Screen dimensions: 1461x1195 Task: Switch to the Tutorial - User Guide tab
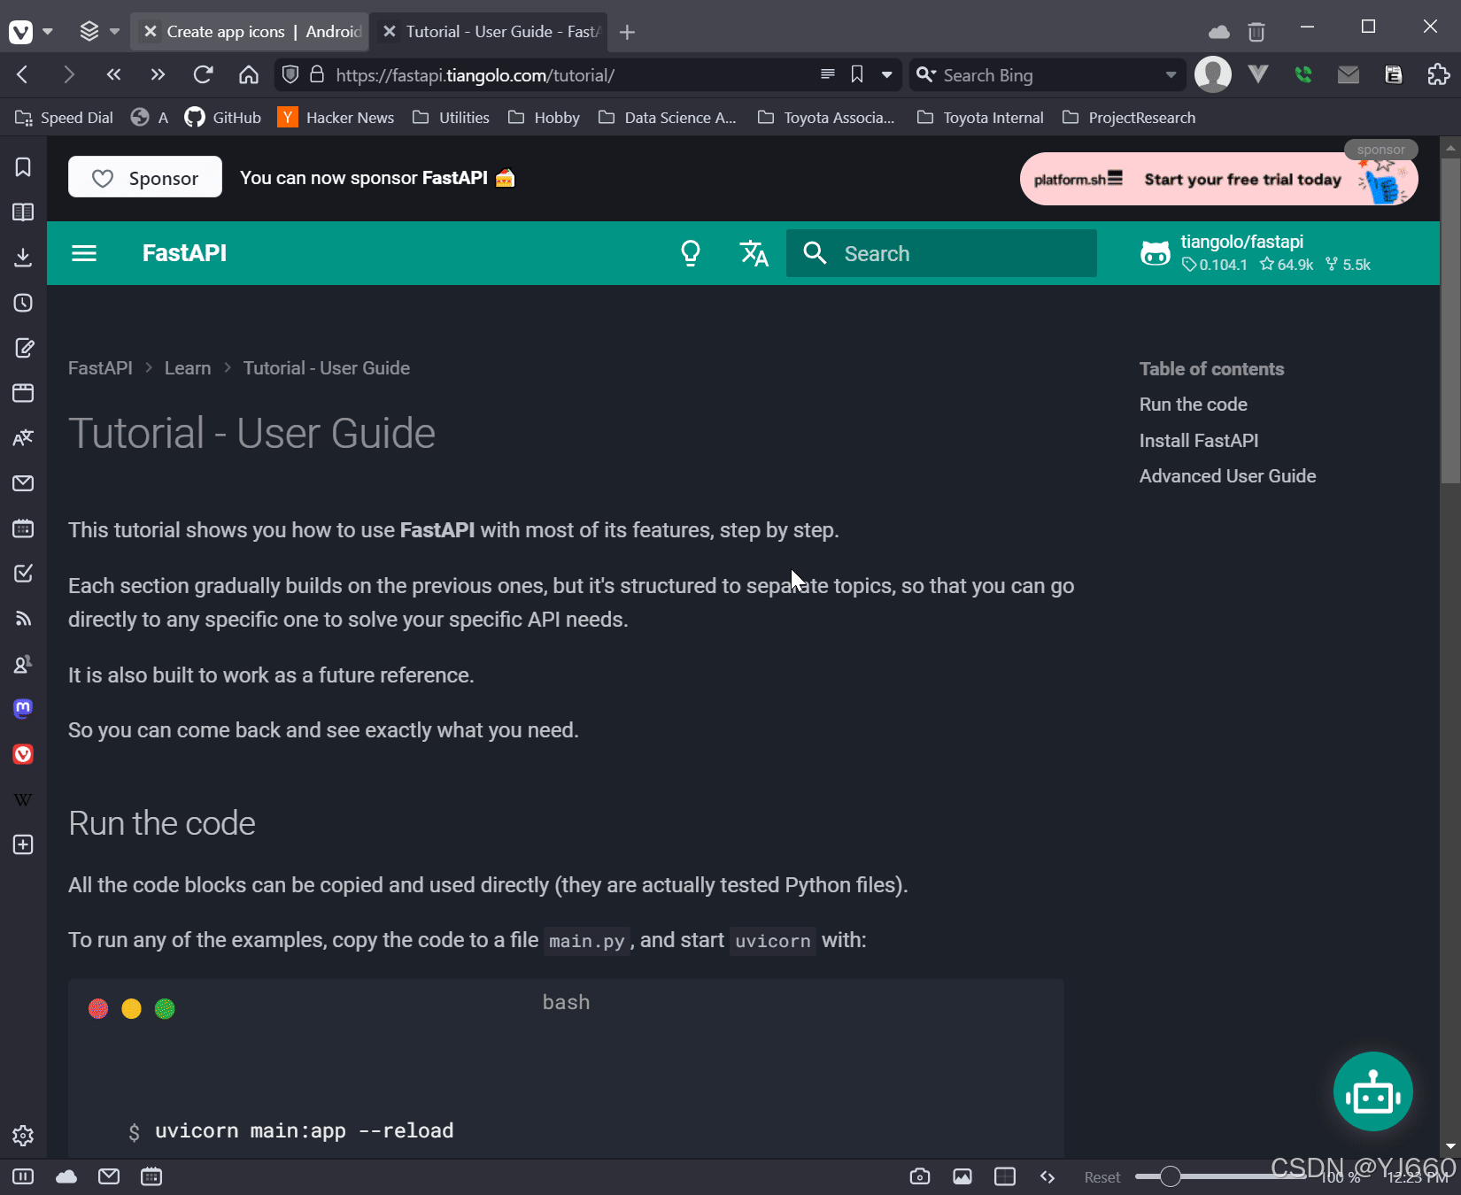(x=490, y=32)
